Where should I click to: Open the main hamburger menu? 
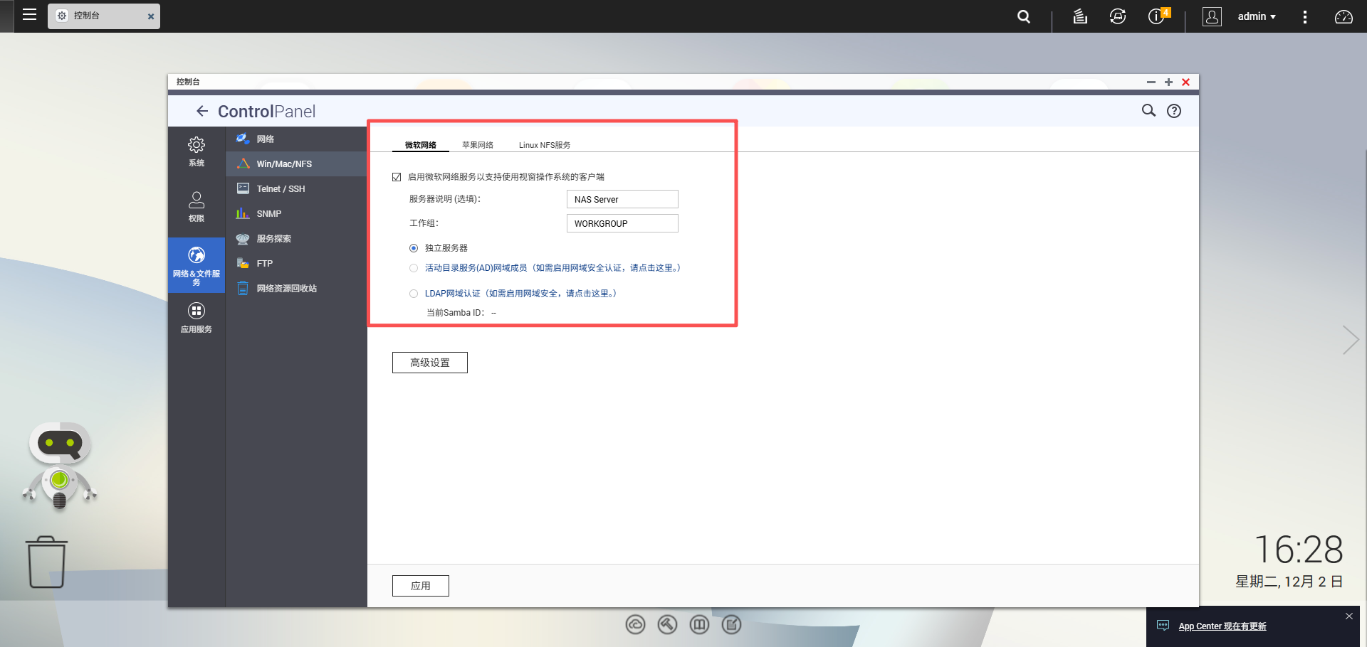point(29,15)
